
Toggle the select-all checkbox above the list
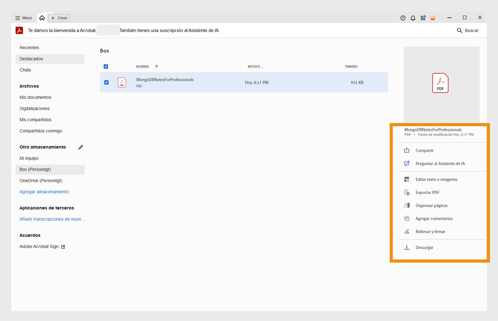(x=106, y=66)
